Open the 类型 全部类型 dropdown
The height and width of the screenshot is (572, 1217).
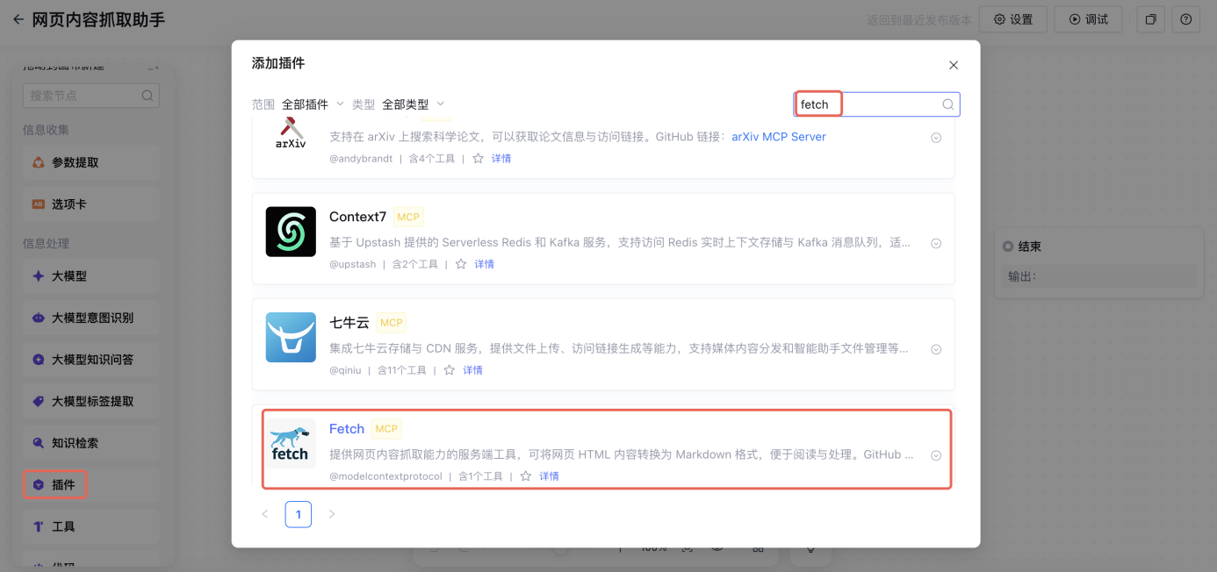(413, 104)
